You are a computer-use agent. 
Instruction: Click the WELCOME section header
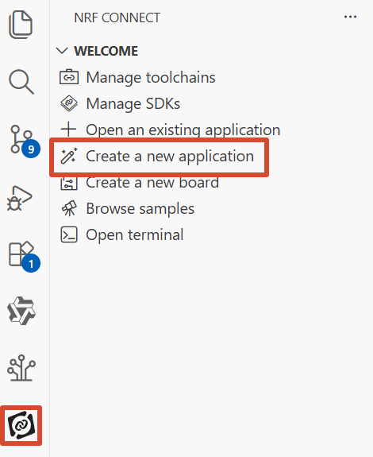[106, 51]
